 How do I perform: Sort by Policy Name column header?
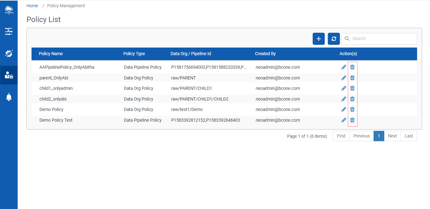coord(51,54)
